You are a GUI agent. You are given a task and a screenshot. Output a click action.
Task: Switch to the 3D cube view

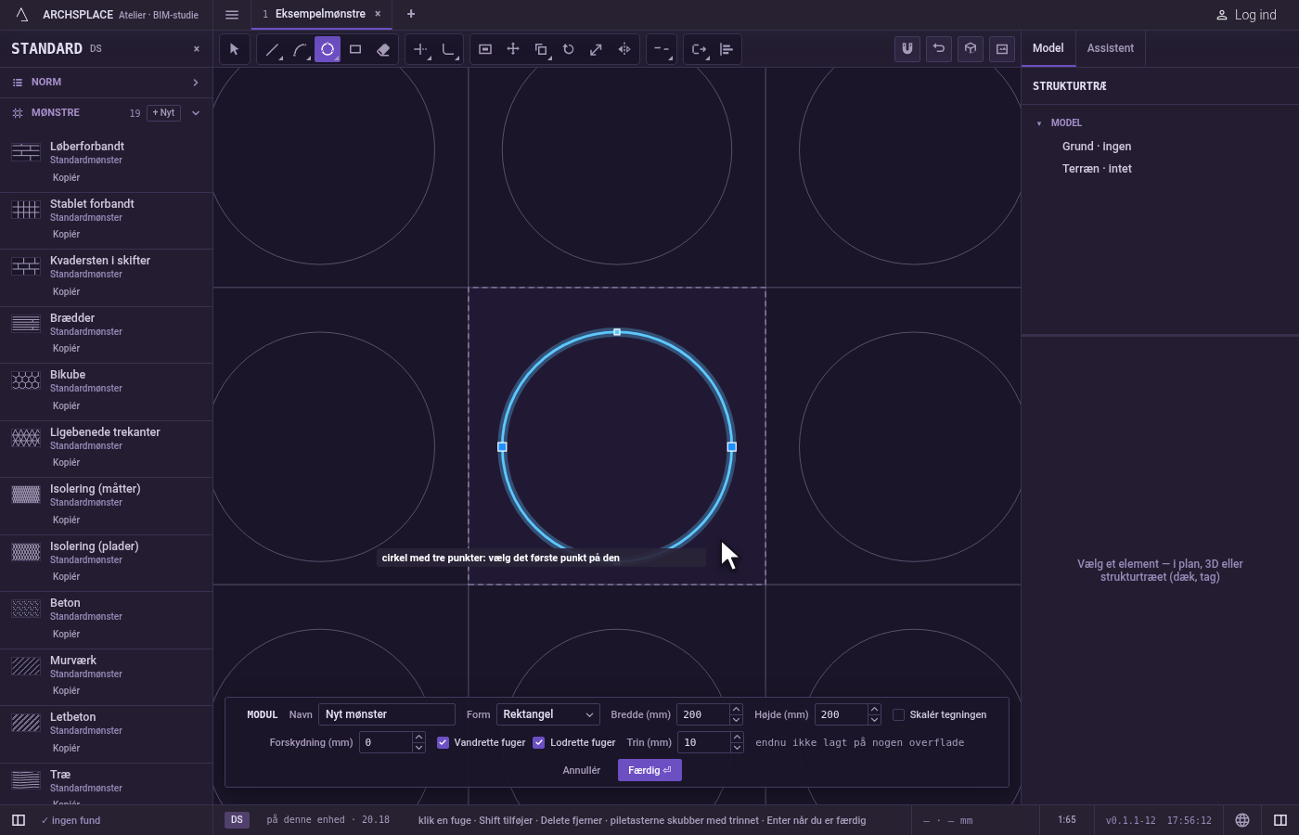(971, 49)
